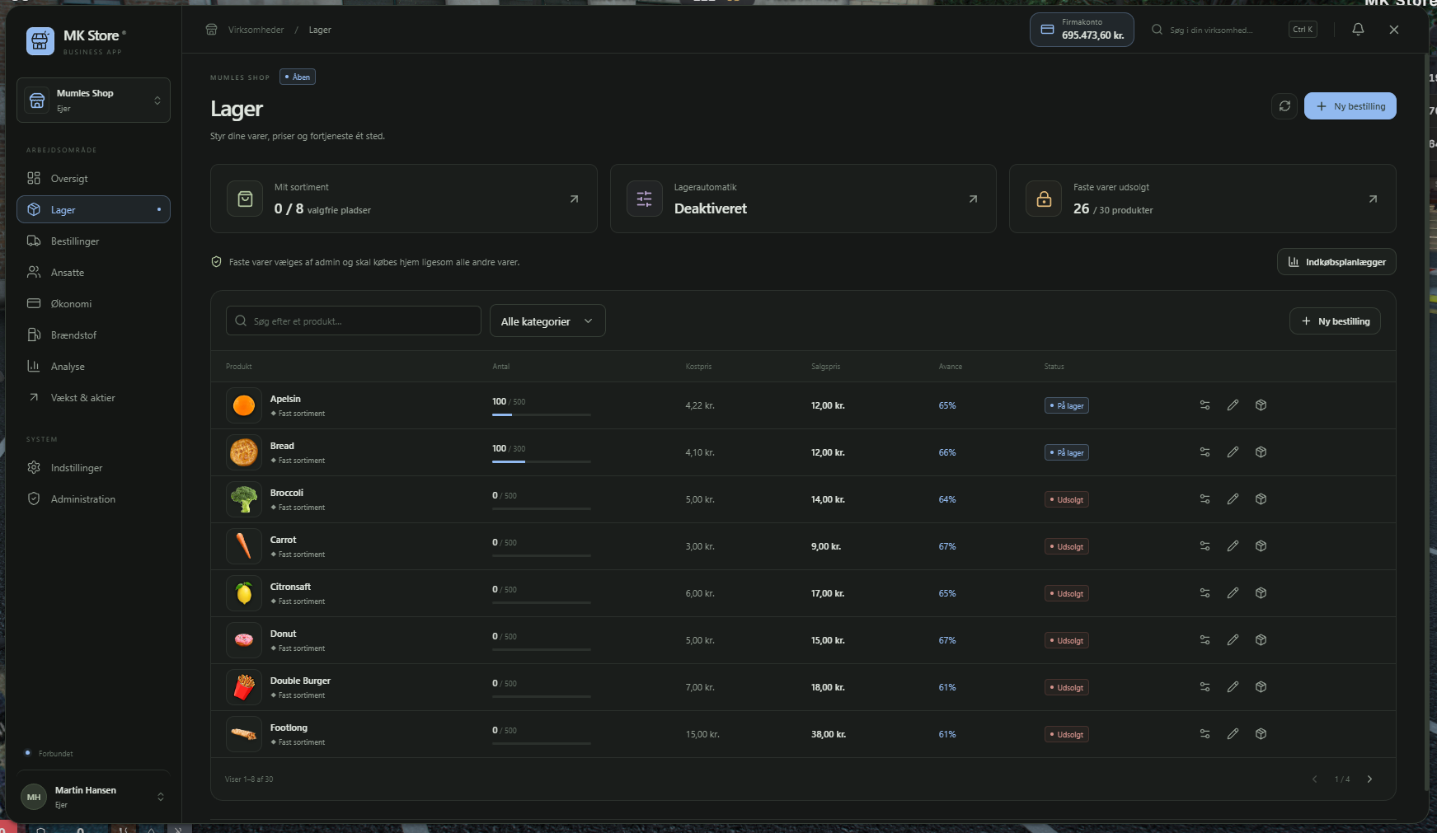Click the MK Store logo icon

click(x=40, y=40)
